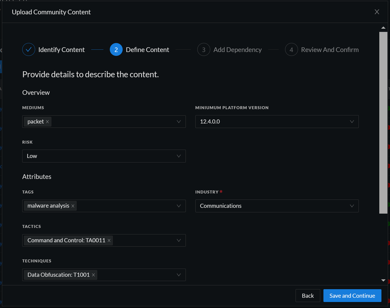
Task: Remove Data Obfuscation: T1001 technique
Action: tap(93, 275)
